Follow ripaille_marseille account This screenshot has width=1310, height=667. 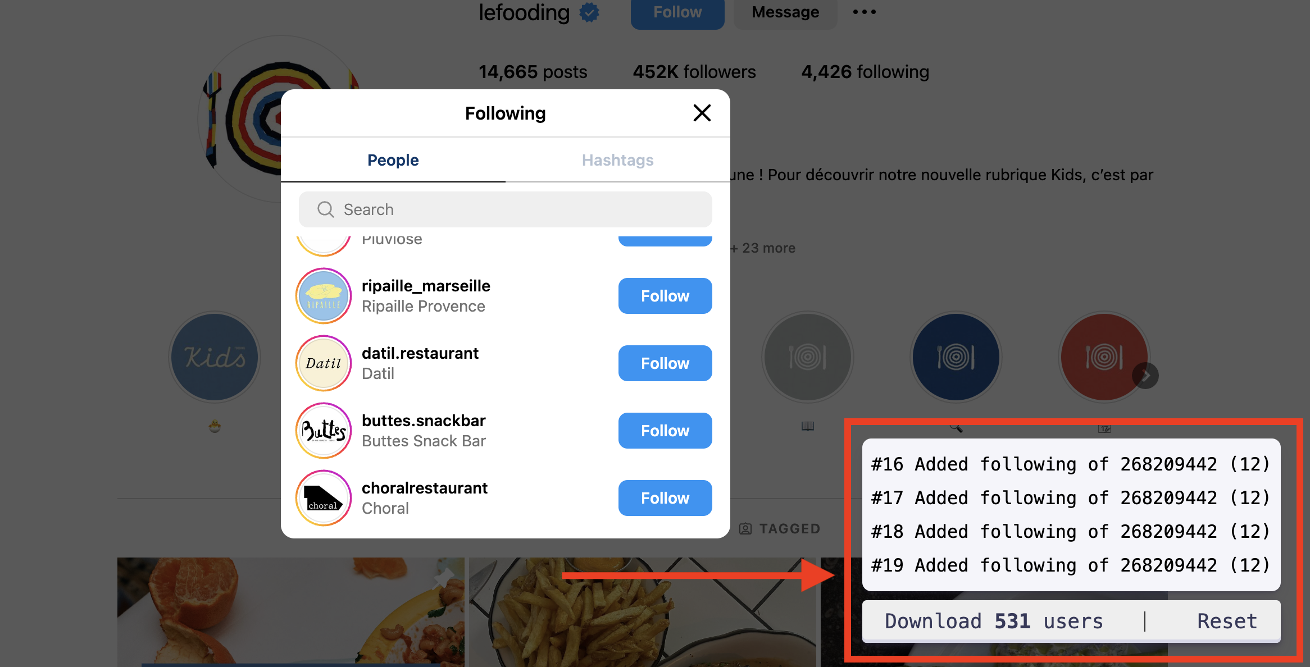664,296
